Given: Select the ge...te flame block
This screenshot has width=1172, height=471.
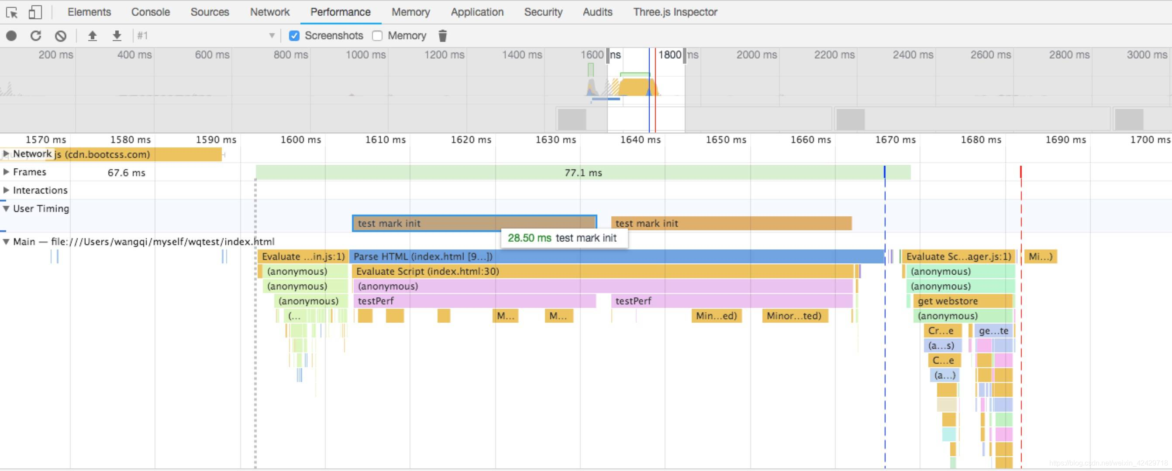Looking at the screenshot, I should pyautogui.click(x=994, y=331).
